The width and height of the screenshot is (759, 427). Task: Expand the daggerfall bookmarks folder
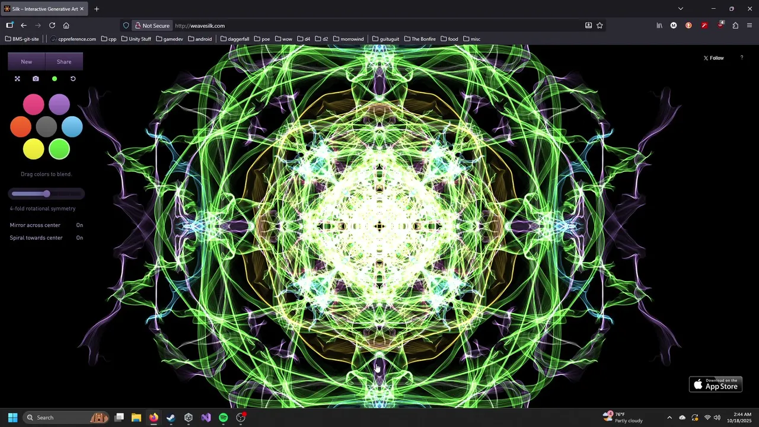[235, 39]
